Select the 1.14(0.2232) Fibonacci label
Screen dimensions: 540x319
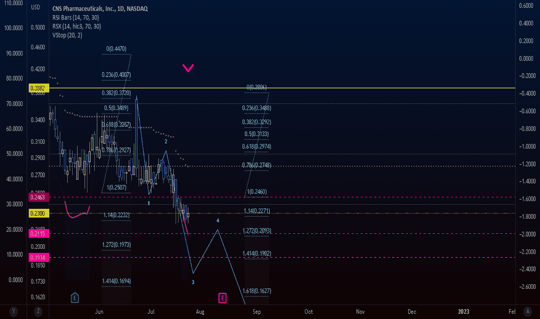tap(116, 215)
